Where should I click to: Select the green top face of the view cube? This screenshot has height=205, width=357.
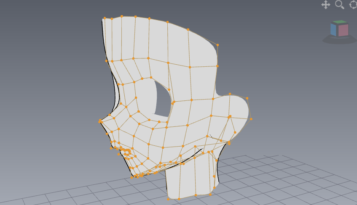coord(340,22)
